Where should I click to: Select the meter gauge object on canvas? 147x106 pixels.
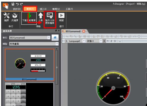click(x=113, y=88)
